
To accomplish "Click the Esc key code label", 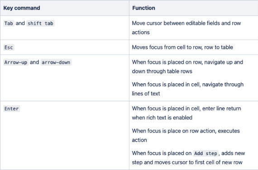I will click(9, 47).
